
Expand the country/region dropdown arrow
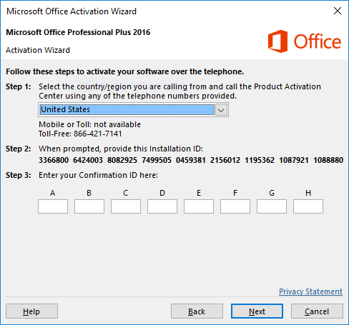[221, 110]
